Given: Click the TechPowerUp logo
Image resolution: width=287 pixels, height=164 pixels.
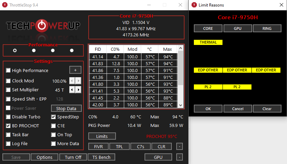Looking at the screenshot, I should click(43, 26).
